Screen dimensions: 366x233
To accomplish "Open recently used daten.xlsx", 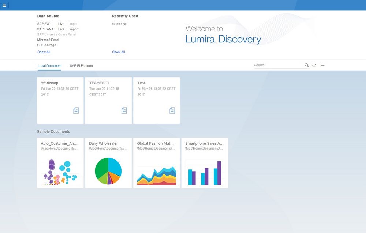I will 119,24.
